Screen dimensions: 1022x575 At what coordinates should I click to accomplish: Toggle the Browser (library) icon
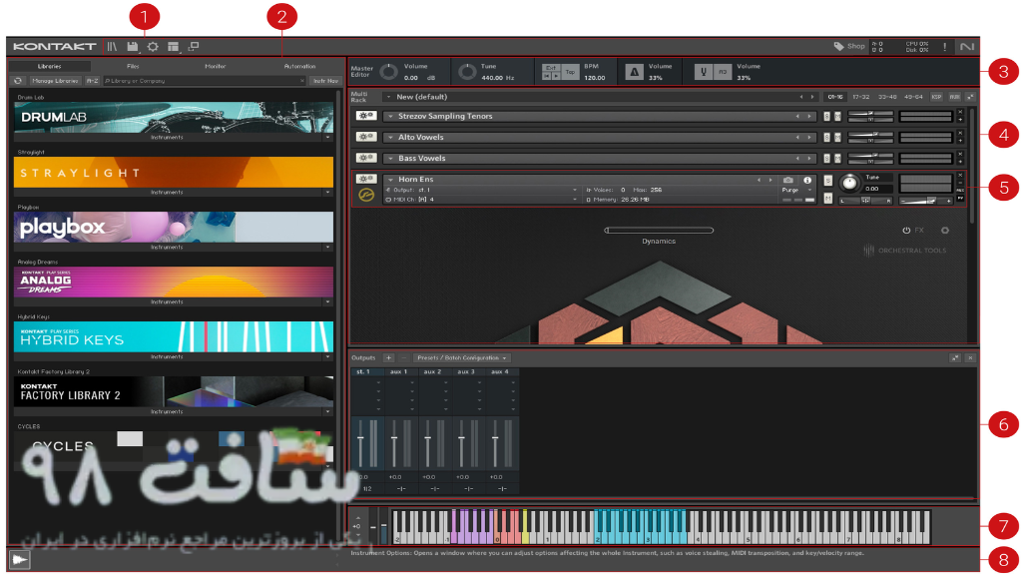click(112, 46)
